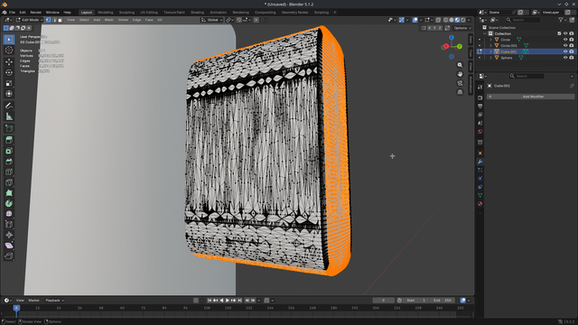This screenshot has height=325, width=578.
Task: Select the Poly Build tool
Action: coord(9,192)
